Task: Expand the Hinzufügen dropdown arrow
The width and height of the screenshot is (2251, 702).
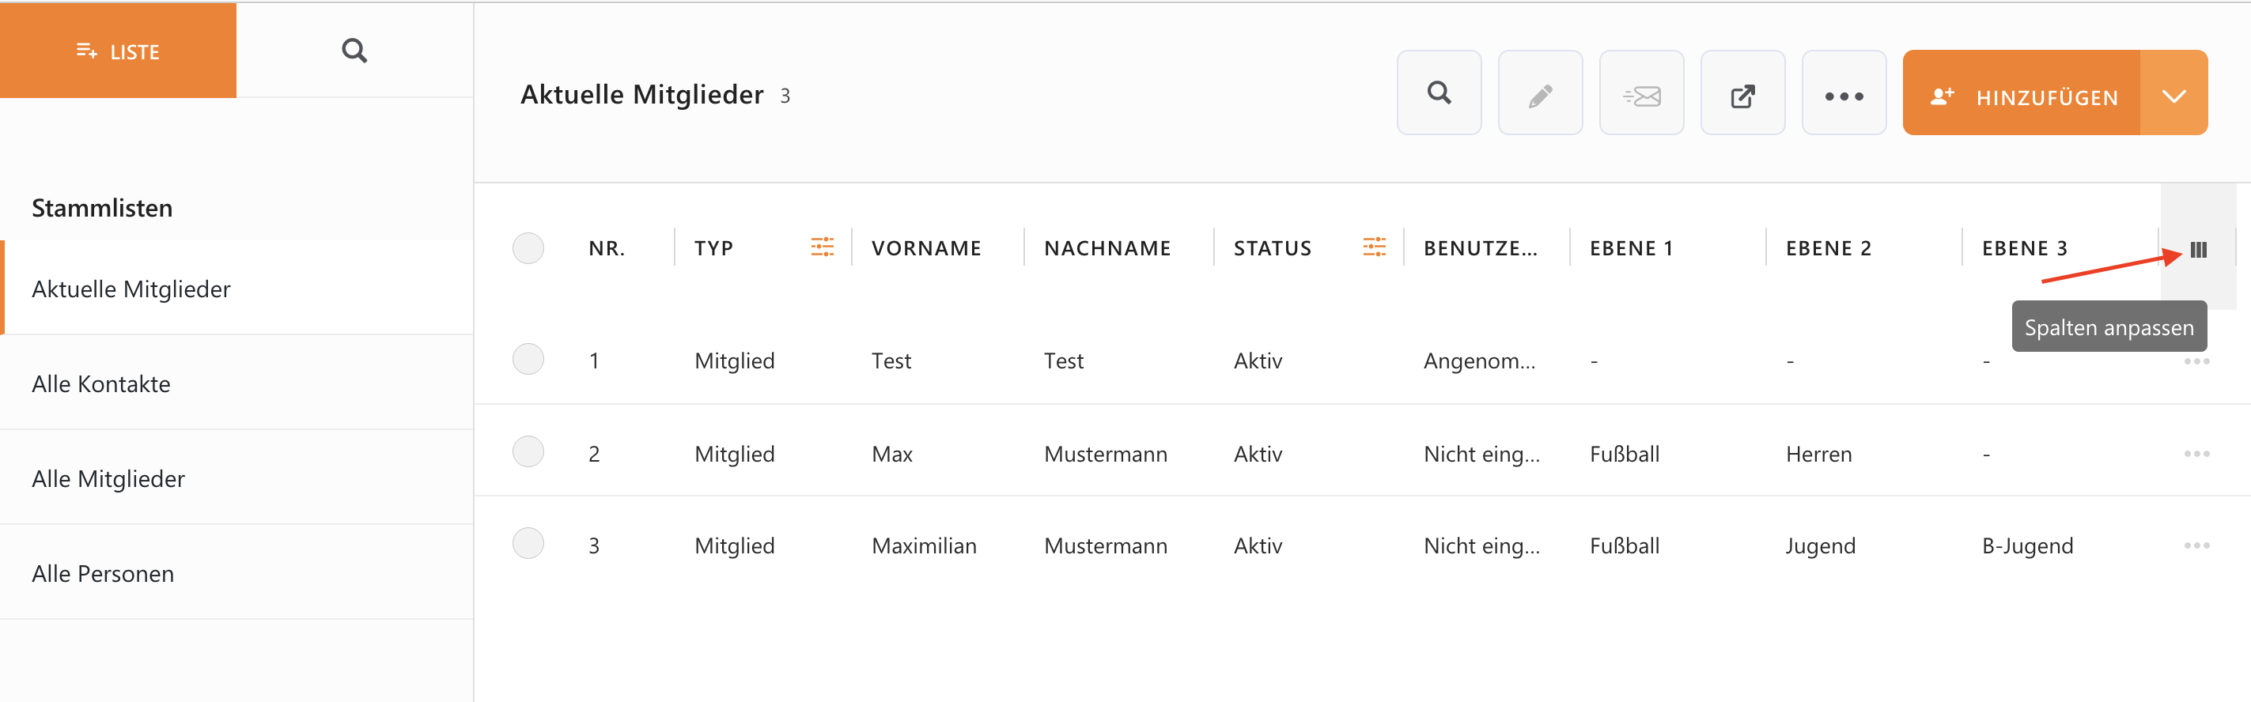Action: point(2174,94)
